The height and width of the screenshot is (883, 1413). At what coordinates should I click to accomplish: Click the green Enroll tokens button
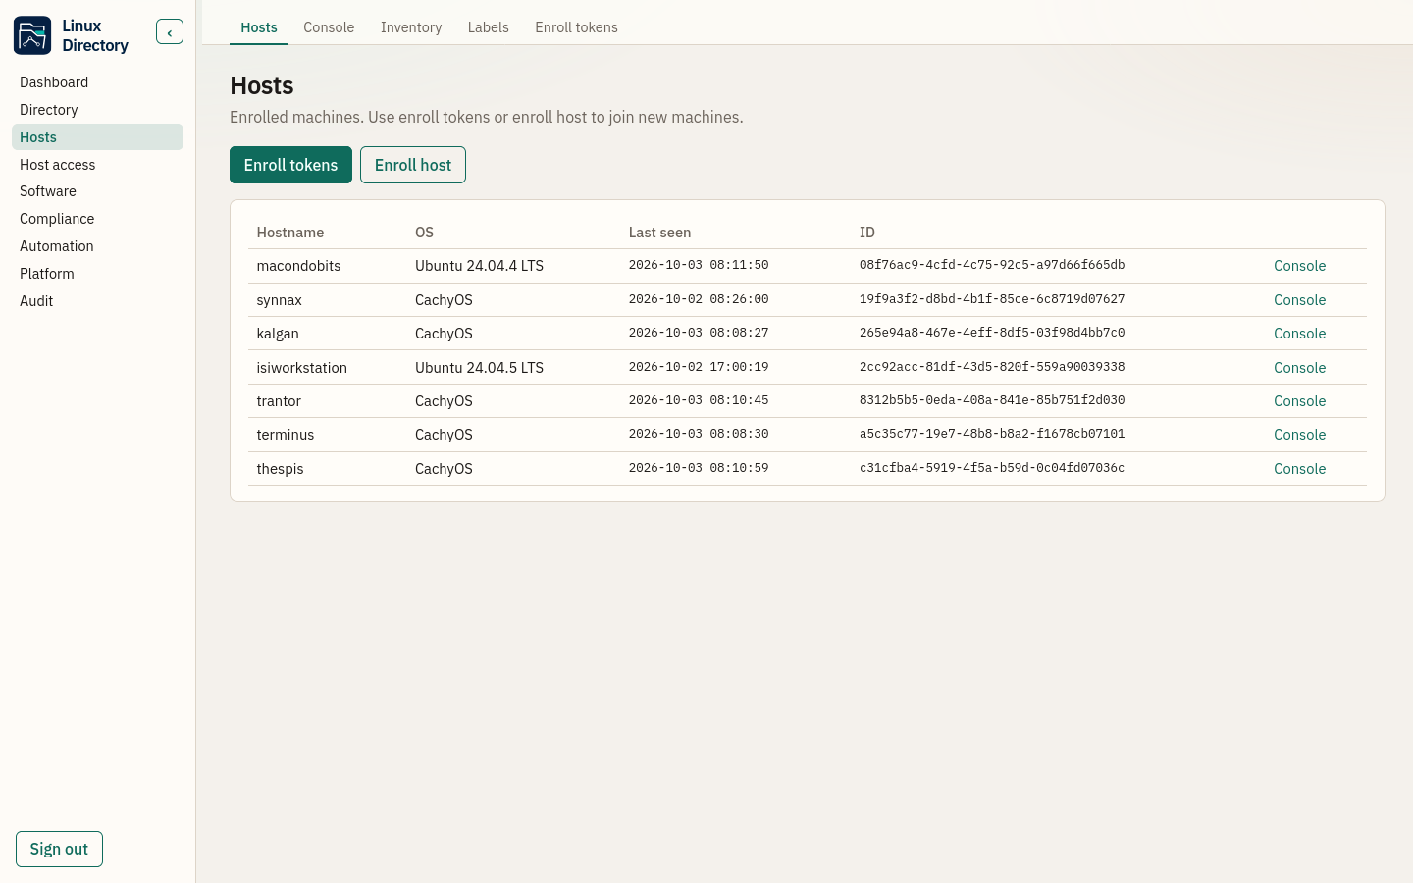[290, 165]
